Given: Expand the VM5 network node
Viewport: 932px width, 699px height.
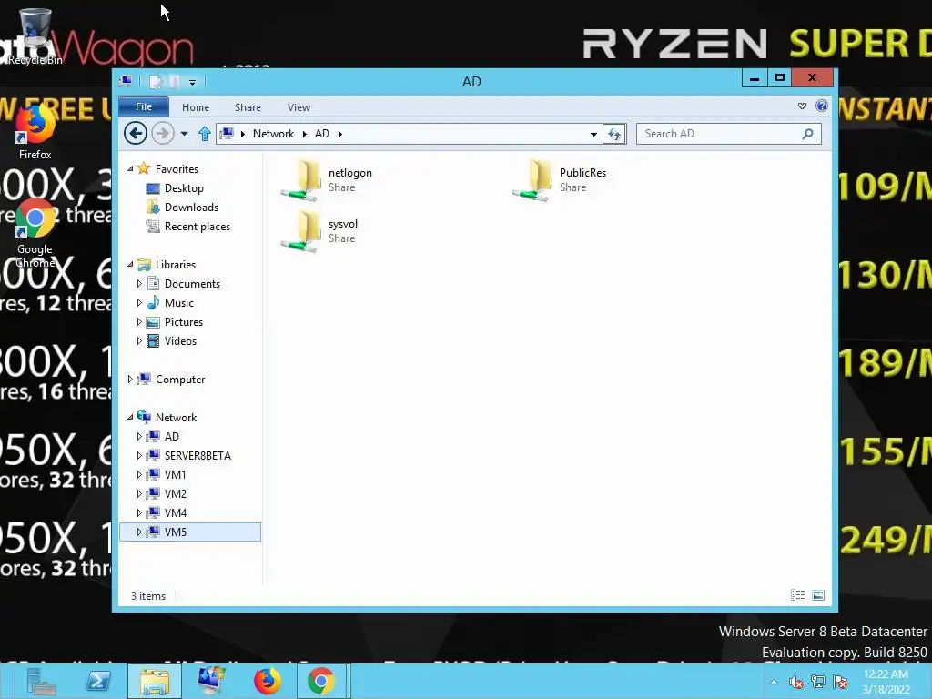Looking at the screenshot, I should [139, 532].
